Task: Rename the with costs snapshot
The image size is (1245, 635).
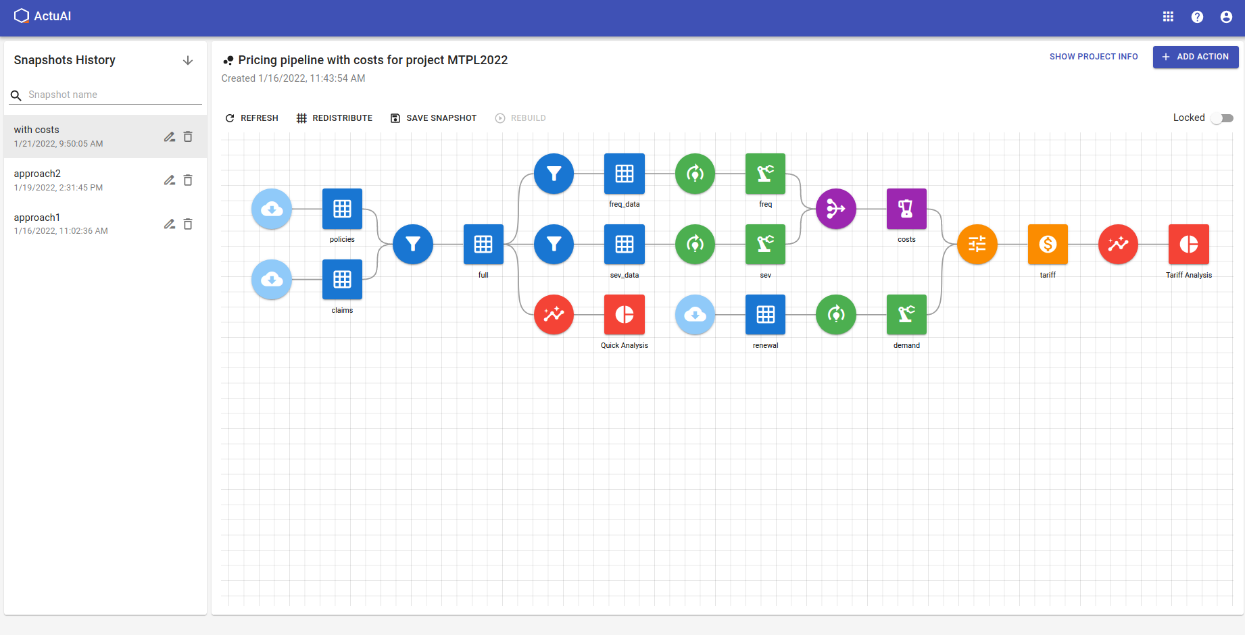Action: (x=169, y=136)
